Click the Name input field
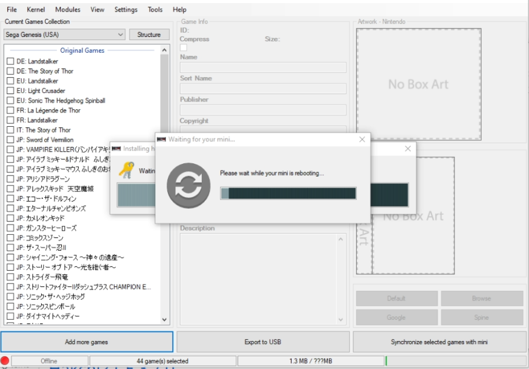The image size is (529, 369). tap(263, 67)
